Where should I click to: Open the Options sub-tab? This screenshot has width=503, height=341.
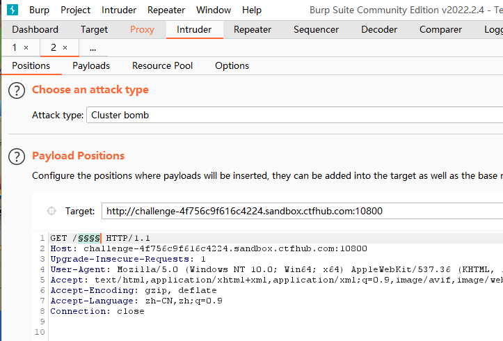coord(232,65)
